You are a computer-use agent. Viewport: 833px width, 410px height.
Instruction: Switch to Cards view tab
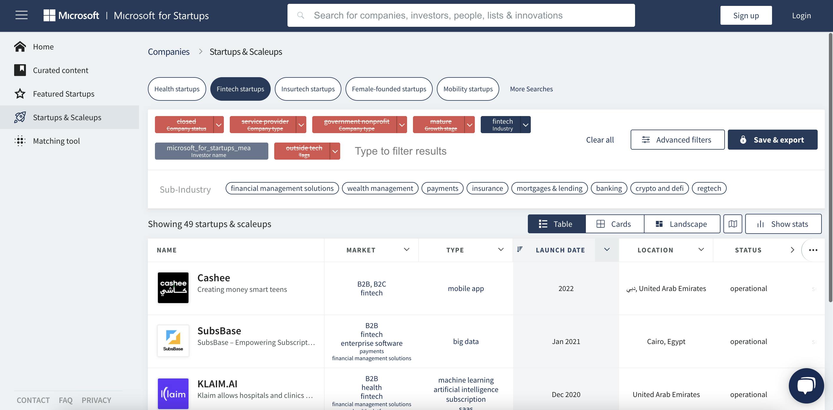click(615, 224)
